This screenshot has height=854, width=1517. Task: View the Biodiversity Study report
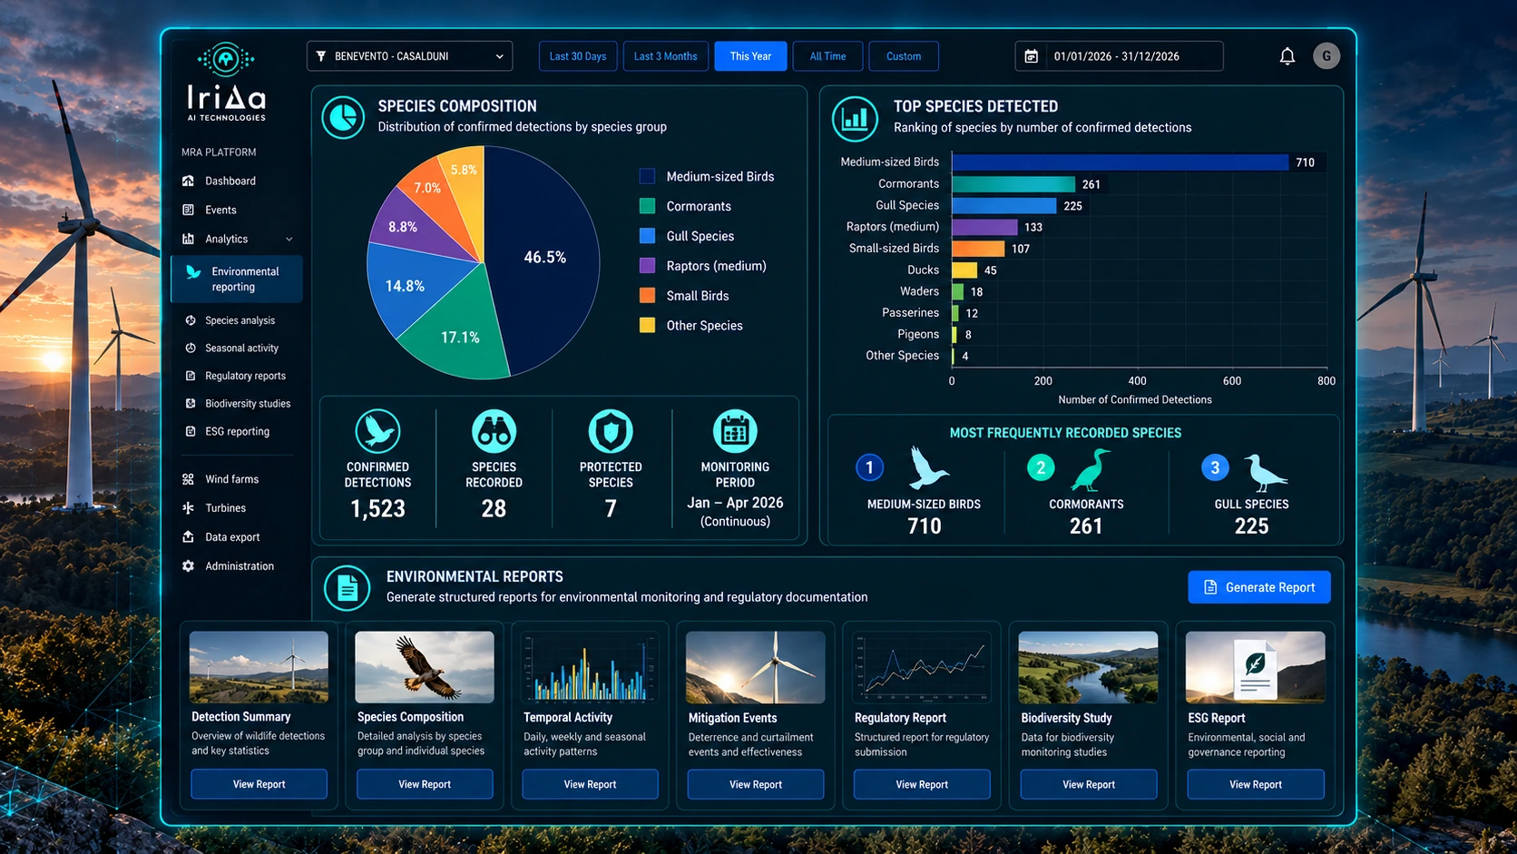(1089, 784)
